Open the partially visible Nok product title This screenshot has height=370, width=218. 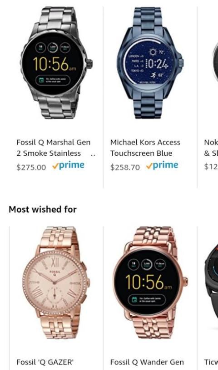pyautogui.click(x=211, y=148)
